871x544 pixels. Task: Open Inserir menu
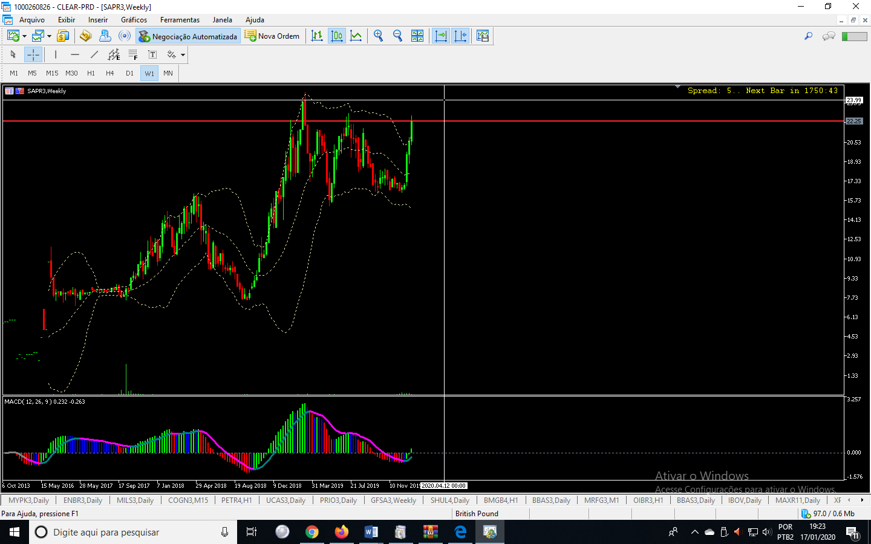pyautogui.click(x=98, y=20)
